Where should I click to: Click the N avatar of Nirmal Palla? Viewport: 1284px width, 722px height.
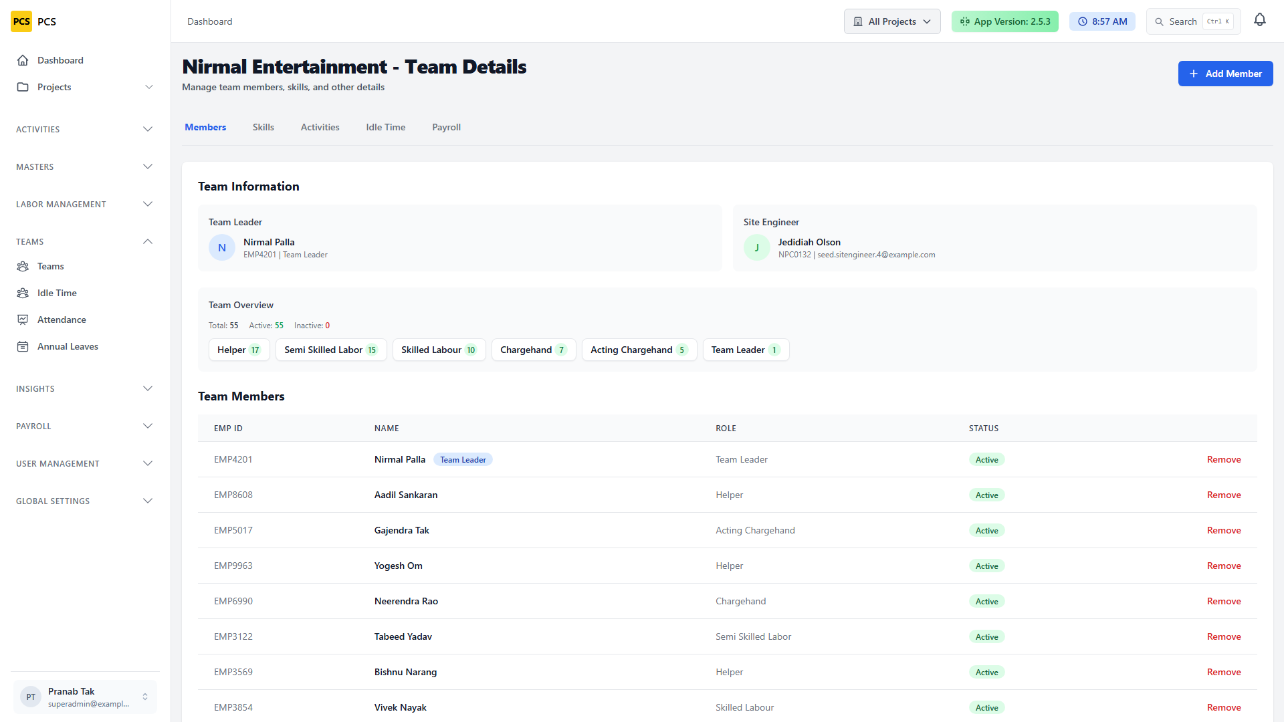pos(222,247)
